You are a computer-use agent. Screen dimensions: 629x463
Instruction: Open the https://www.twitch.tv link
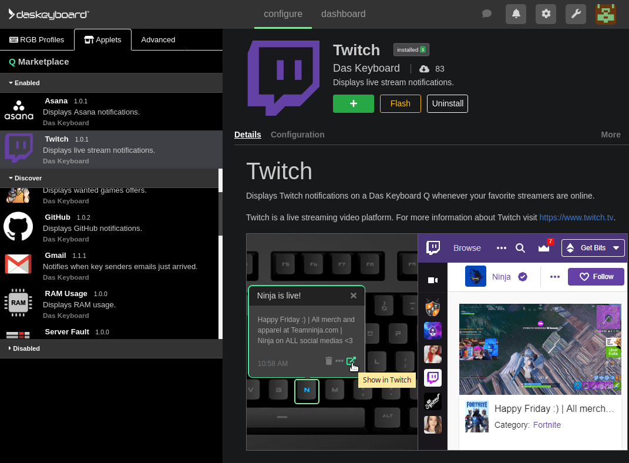[576, 217]
